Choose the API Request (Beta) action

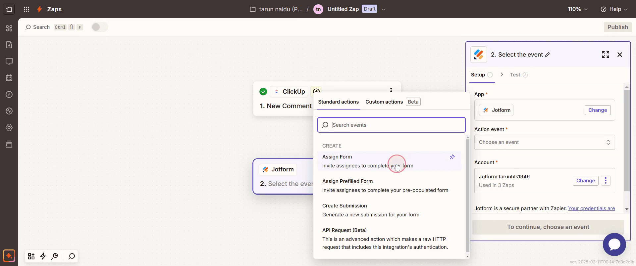point(389,239)
